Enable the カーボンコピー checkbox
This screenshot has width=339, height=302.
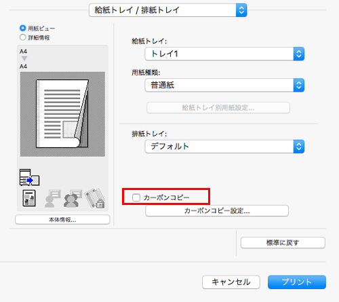pyautogui.click(x=136, y=197)
